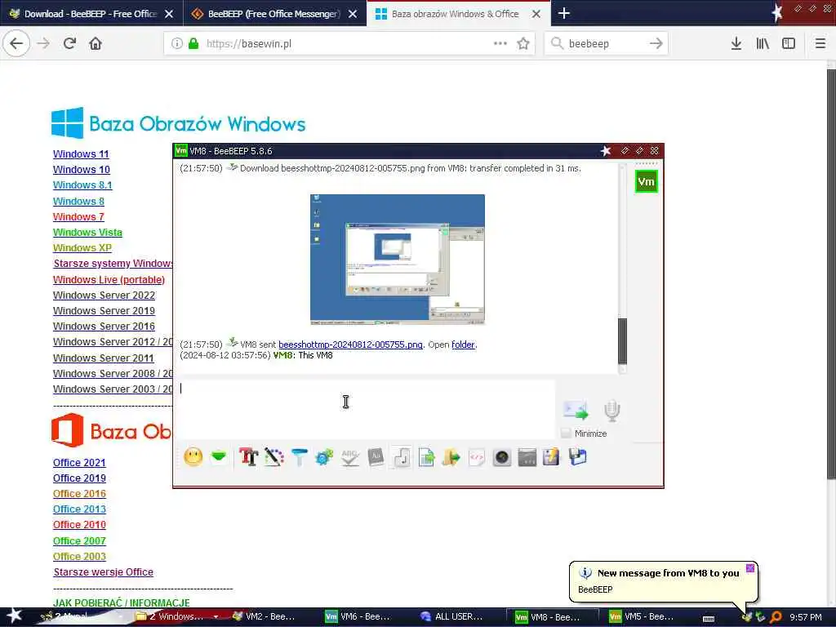
Task: Record a voice message with the microphone icon
Action: [612, 410]
